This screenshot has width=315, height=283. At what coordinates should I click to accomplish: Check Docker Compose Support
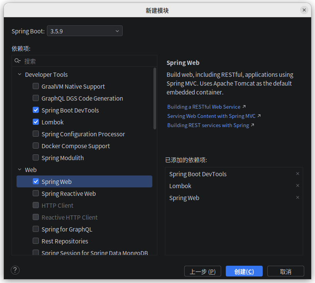(36, 146)
